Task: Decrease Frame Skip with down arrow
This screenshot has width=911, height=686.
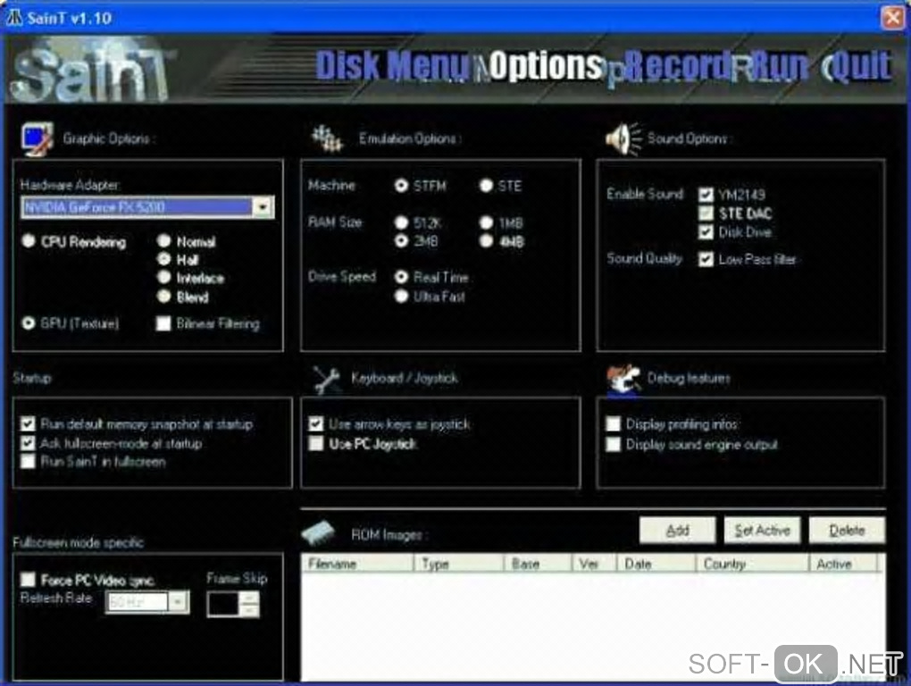Action: 249,610
